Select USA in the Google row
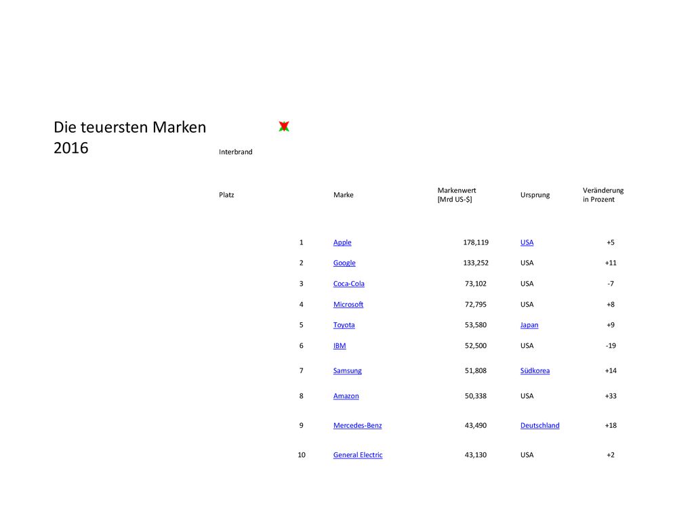Screen dimensions: 694x520 (x=527, y=263)
